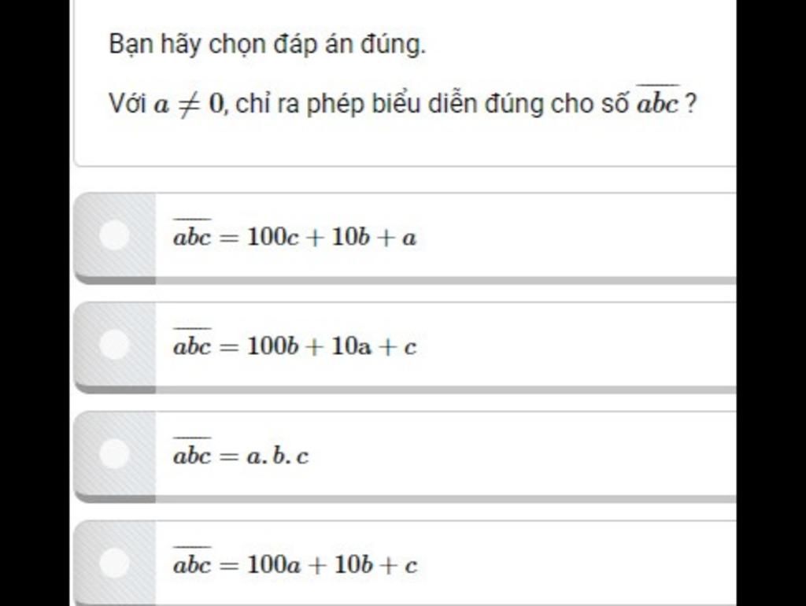Choose the radio button for a.b.c answer
806x606 pixels.
tap(114, 453)
